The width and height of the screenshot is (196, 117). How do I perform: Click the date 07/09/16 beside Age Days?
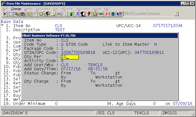click(x=182, y=104)
